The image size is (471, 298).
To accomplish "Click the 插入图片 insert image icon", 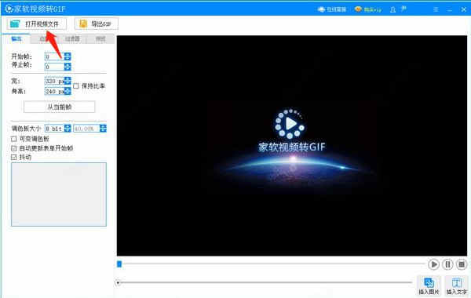I will point(429,285).
